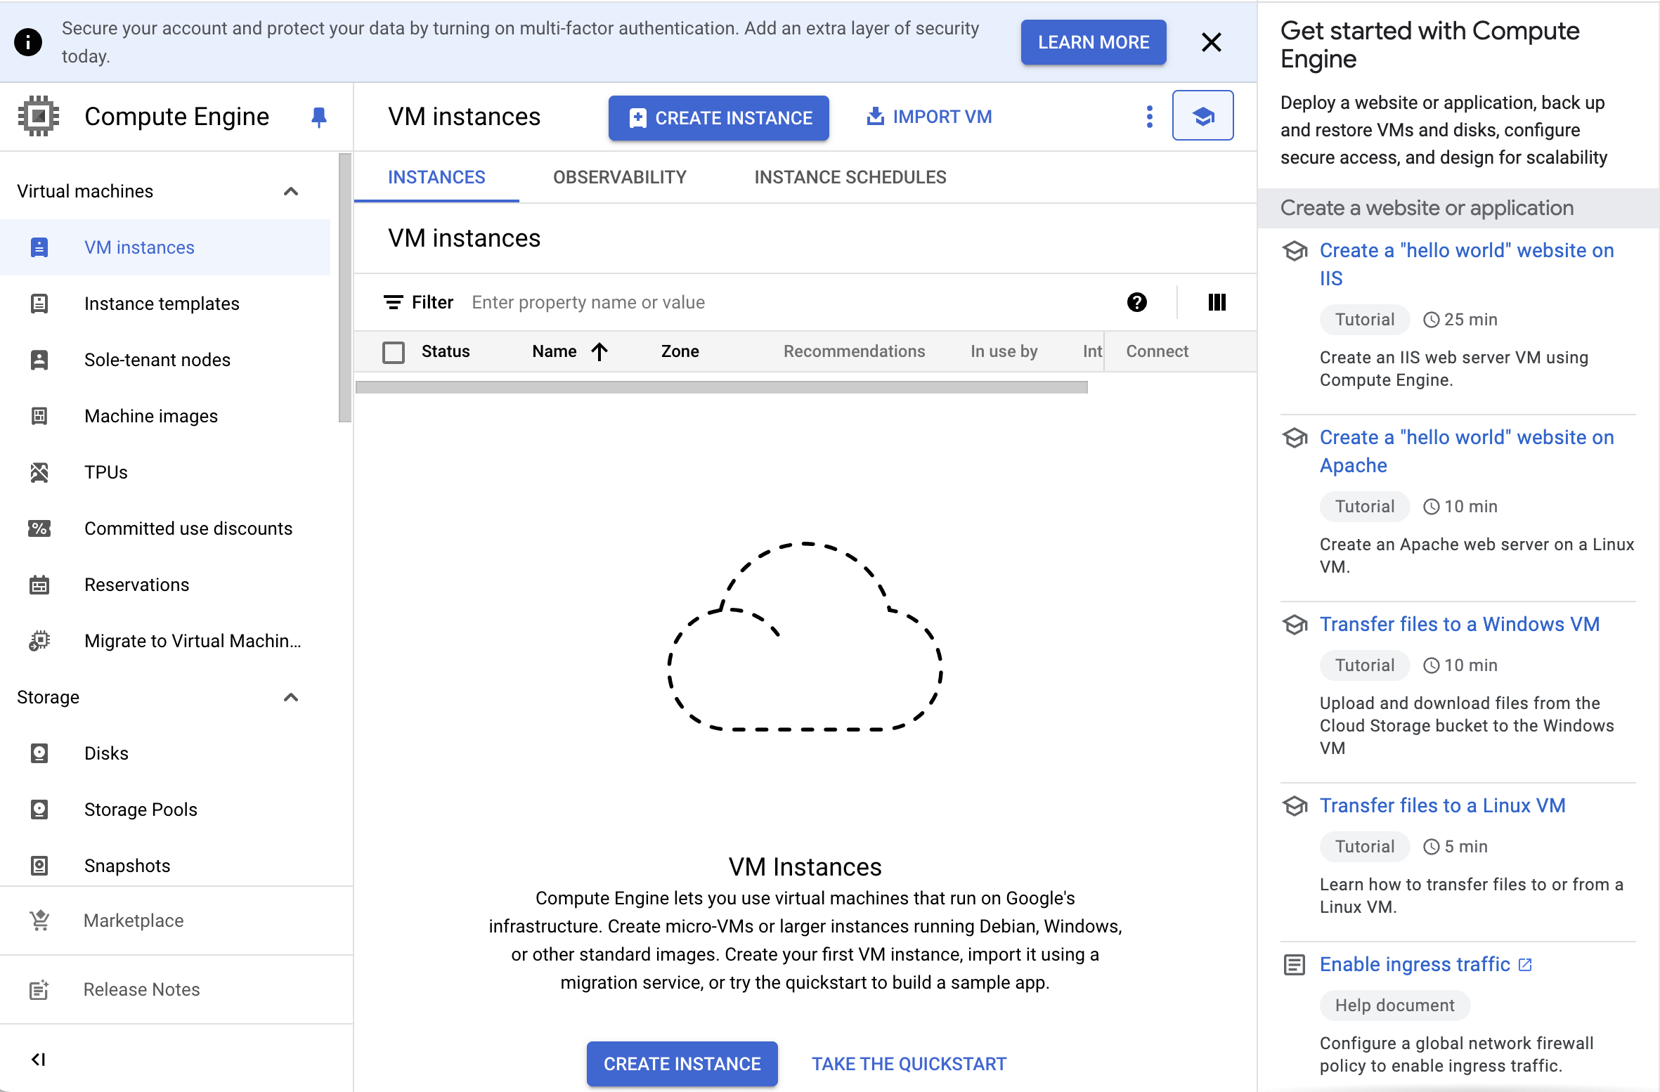Open Marketplace from sidebar
The image size is (1660, 1092).
click(x=176, y=921)
